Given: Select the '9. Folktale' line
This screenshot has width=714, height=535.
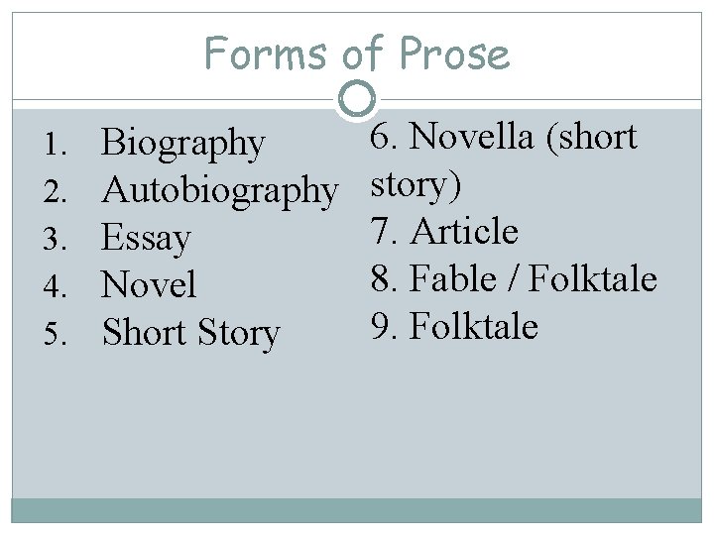Looking at the screenshot, I should point(454,326).
